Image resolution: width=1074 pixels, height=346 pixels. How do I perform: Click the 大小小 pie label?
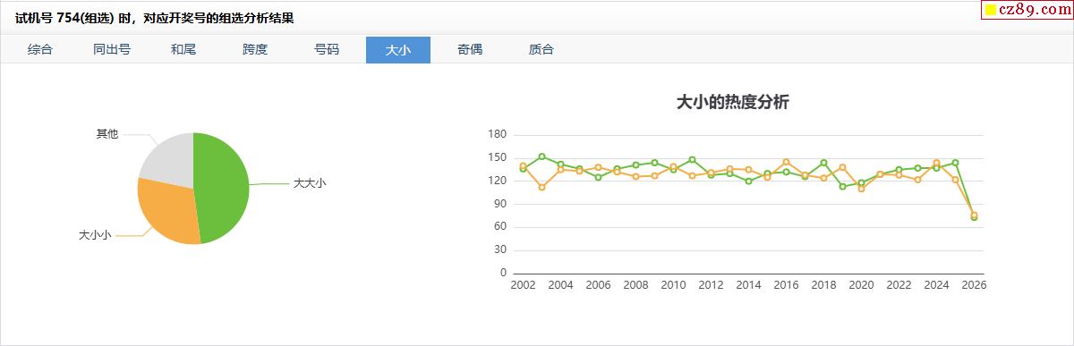click(x=95, y=235)
